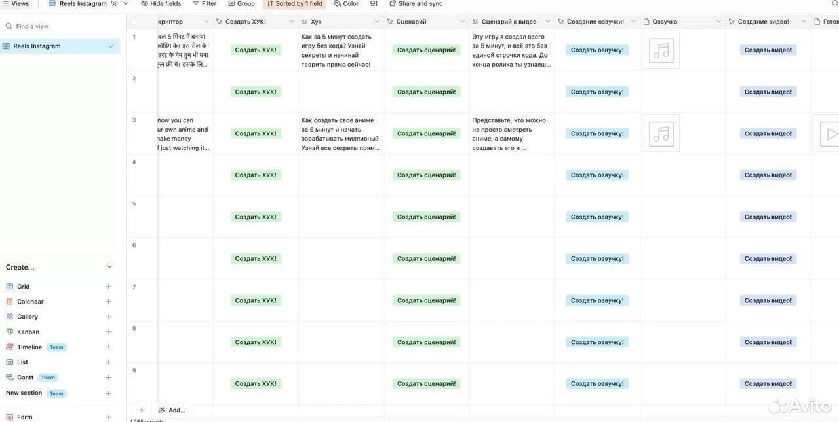Click Создать видео! button in row 5
The height and width of the screenshot is (422, 839).
pyautogui.click(x=768, y=217)
